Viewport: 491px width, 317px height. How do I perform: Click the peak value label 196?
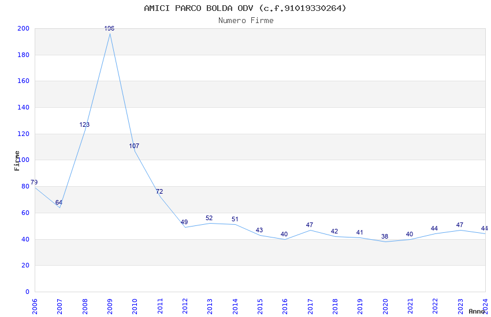coord(109,28)
